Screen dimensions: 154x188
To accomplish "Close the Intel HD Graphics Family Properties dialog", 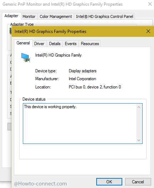I will tap(148, 32).
